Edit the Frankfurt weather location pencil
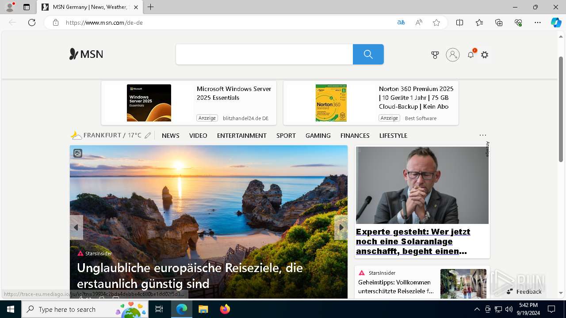The width and height of the screenshot is (566, 318). (x=148, y=136)
